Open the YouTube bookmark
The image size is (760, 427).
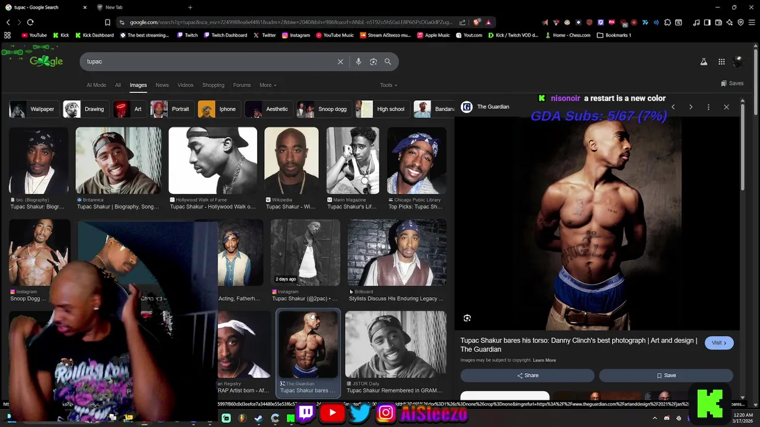click(x=34, y=35)
